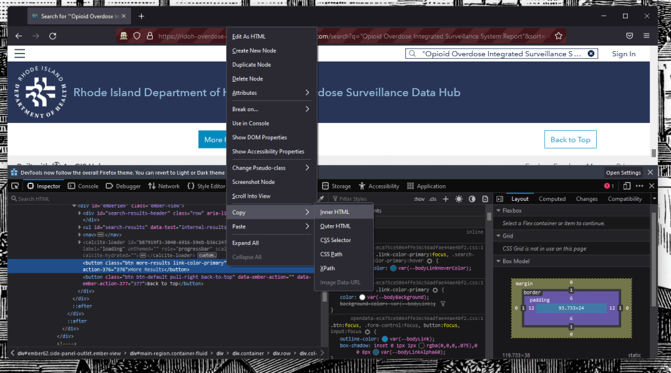Image resolution: width=671 pixels, height=373 pixels.
Task: Select Delete Node in context menu
Action: coord(247,79)
